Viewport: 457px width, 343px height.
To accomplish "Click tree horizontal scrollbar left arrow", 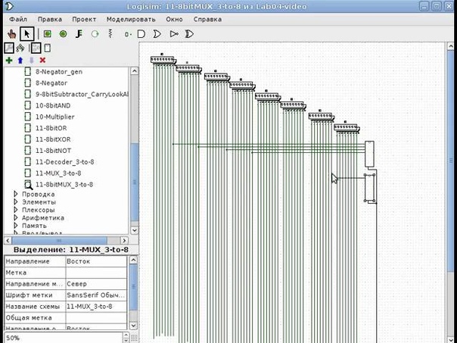I will [8, 241].
